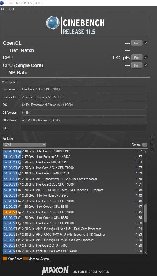Expand the ranking Details arrow button

point(145,145)
